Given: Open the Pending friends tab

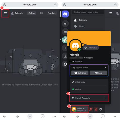Looking at the screenshot, I should [52, 13].
